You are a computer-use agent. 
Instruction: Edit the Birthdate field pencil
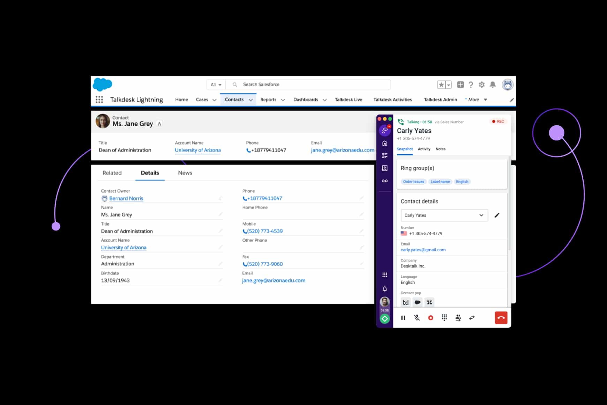pyautogui.click(x=220, y=280)
